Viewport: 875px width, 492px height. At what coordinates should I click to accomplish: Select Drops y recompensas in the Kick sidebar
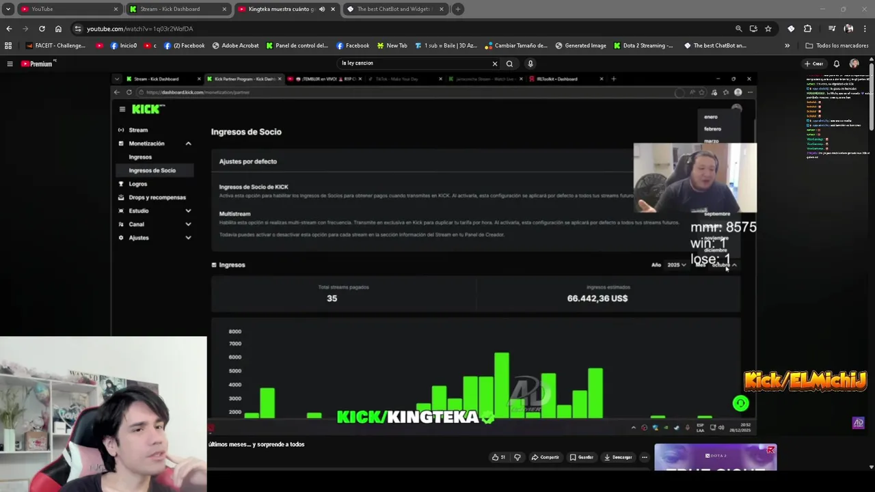tap(152, 197)
